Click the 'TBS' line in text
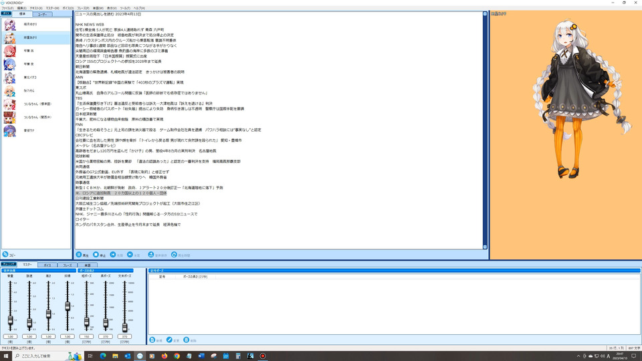The height and width of the screenshot is (361, 642). click(79, 98)
